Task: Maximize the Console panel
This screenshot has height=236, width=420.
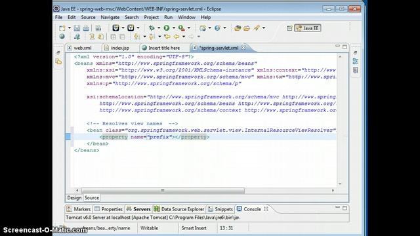Action: click(345, 208)
